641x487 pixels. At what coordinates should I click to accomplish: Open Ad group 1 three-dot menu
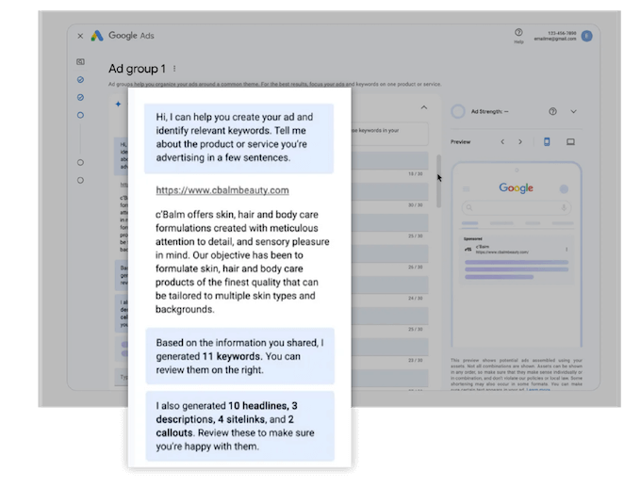click(x=174, y=69)
